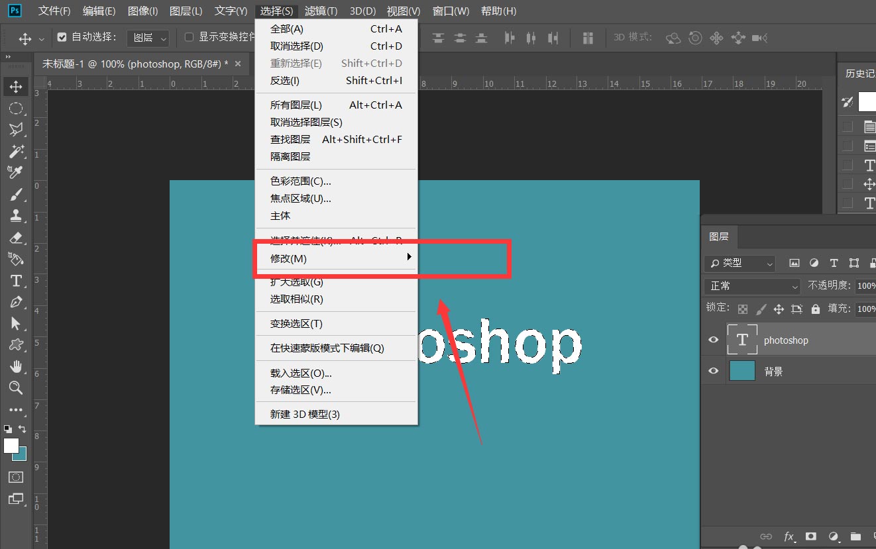Hide the 背景 layer

pos(713,371)
